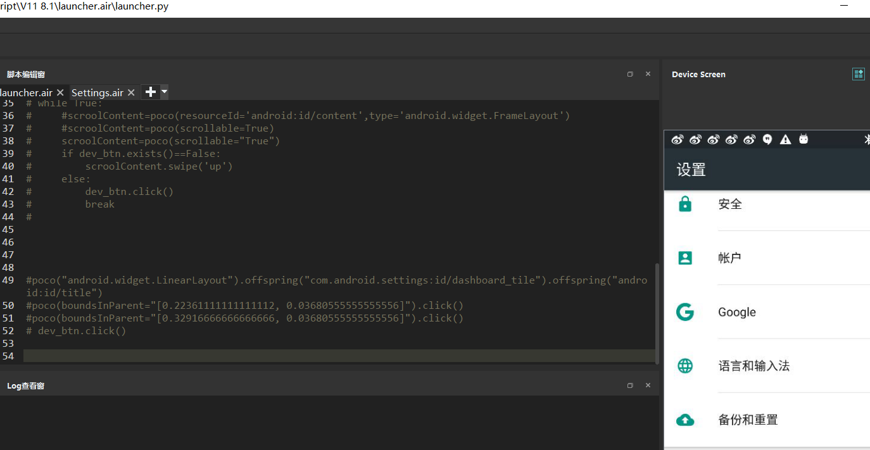This screenshot has width=870, height=450.
Task: Switch to the Settings.air tab
Action: [98, 92]
